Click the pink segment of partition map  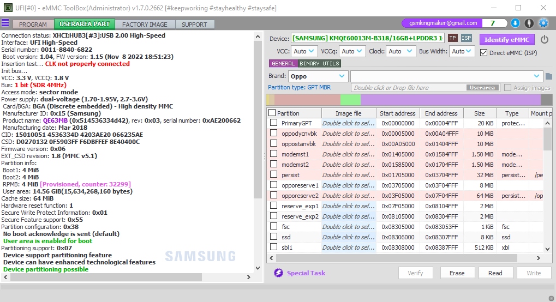pos(307,100)
